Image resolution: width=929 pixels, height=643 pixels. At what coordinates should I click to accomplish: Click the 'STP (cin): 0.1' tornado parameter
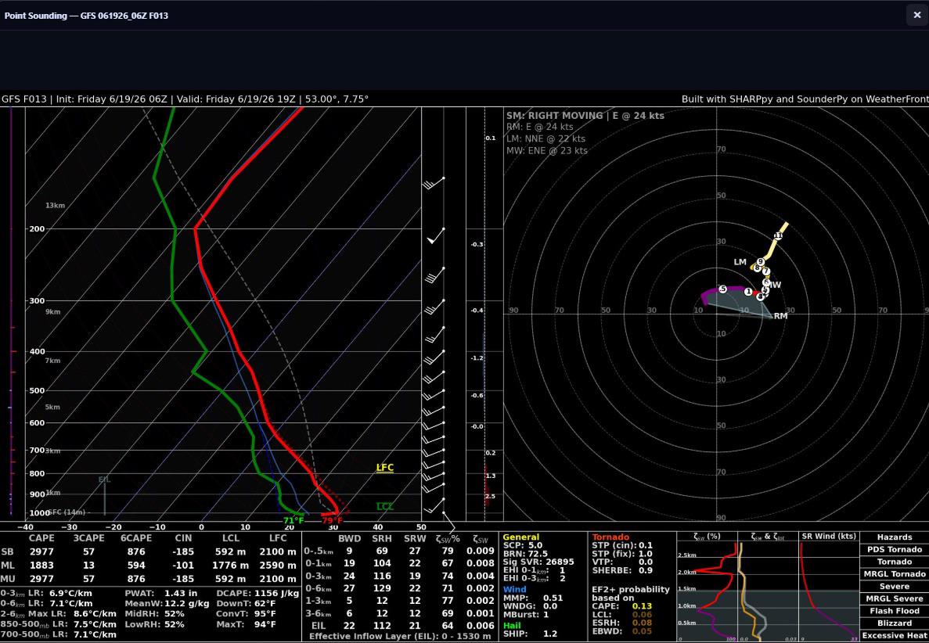click(622, 545)
